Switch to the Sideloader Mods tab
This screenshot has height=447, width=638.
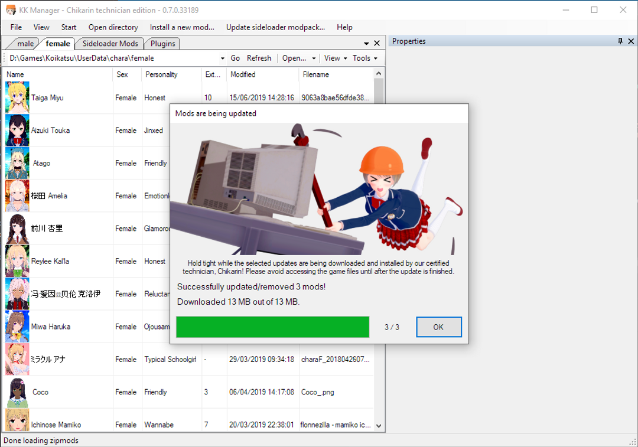coord(110,44)
